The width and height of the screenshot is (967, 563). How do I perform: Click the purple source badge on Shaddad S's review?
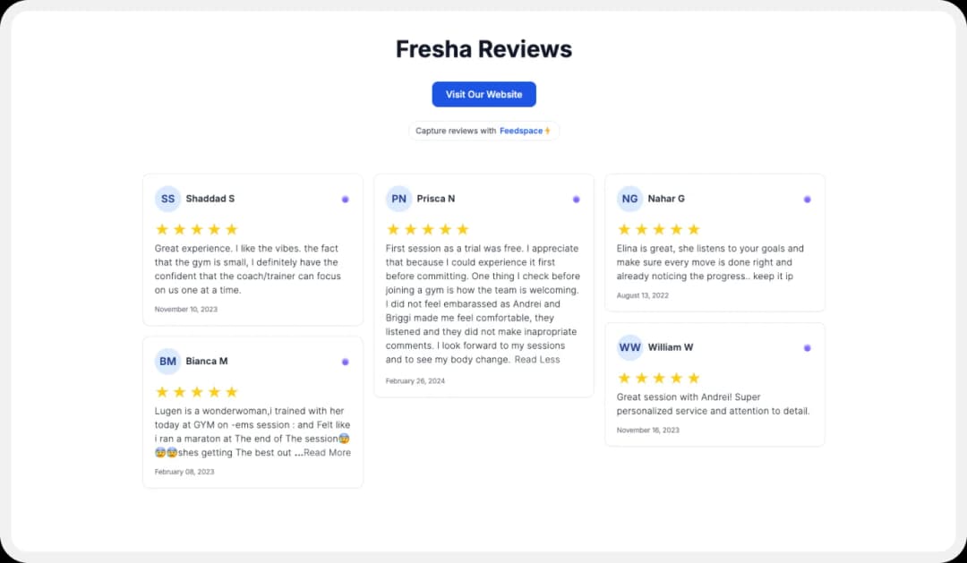[345, 199]
